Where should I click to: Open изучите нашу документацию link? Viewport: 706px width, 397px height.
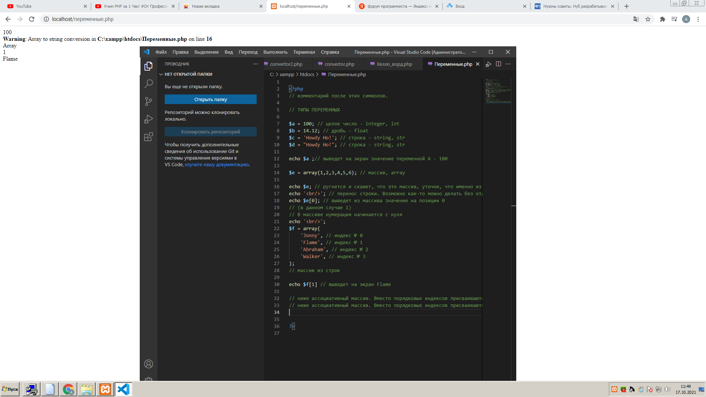coord(217,165)
